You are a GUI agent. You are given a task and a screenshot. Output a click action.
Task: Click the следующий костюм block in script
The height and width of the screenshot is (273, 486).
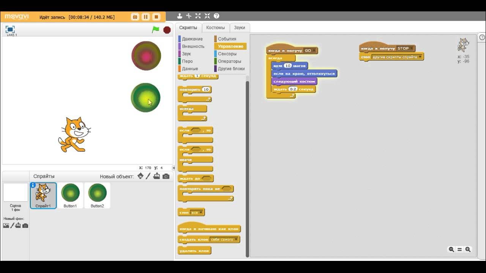click(294, 81)
